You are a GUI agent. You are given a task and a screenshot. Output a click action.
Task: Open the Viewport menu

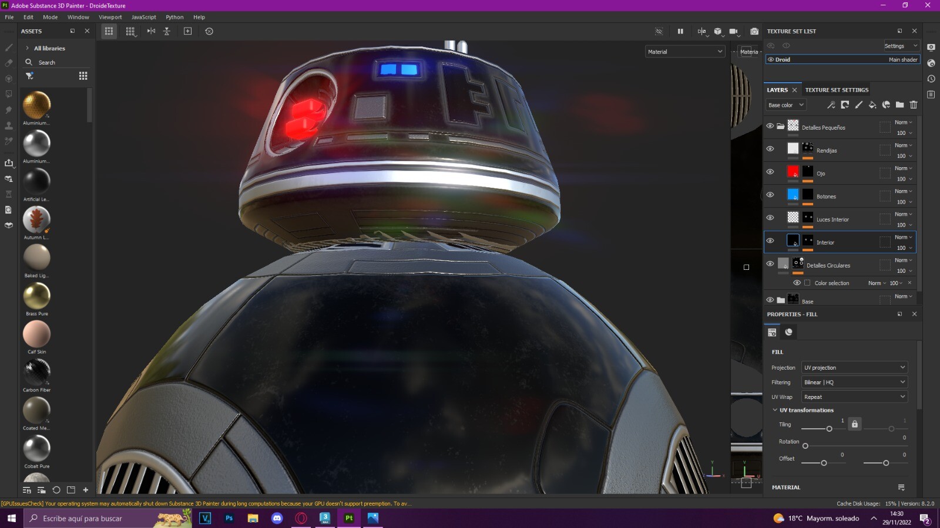pyautogui.click(x=110, y=17)
